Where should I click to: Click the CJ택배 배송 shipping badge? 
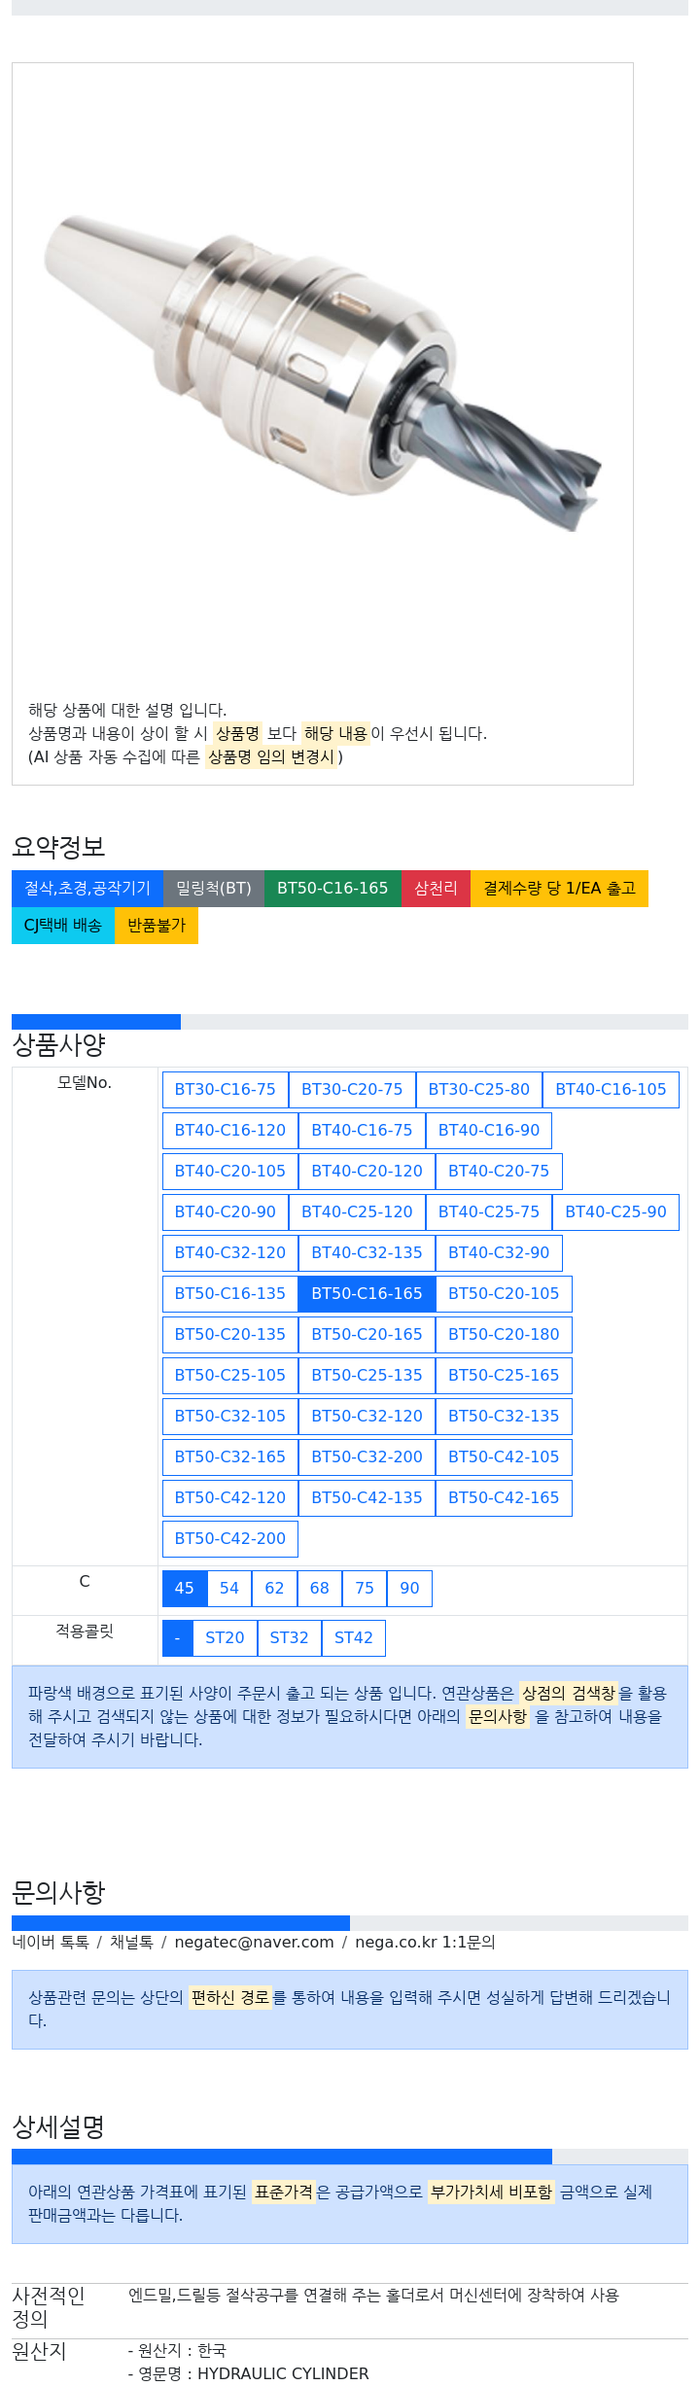pos(63,926)
